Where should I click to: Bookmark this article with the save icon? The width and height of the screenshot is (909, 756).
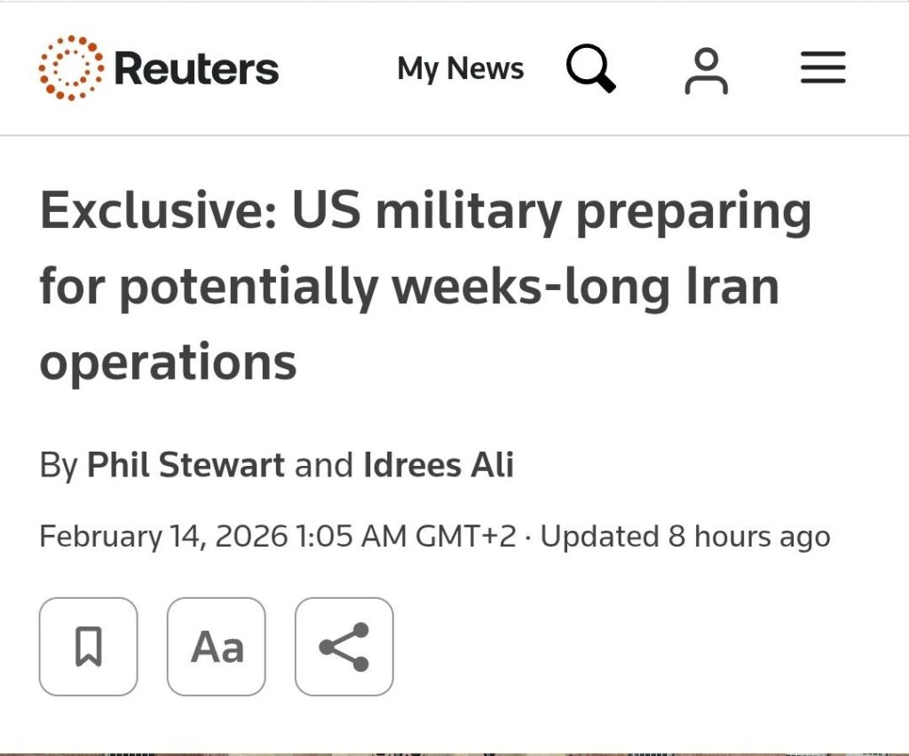[x=88, y=646]
